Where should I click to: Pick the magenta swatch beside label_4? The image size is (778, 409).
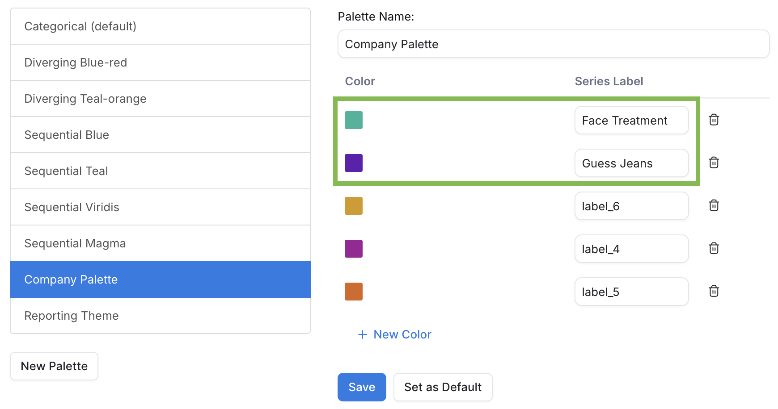tap(354, 248)
